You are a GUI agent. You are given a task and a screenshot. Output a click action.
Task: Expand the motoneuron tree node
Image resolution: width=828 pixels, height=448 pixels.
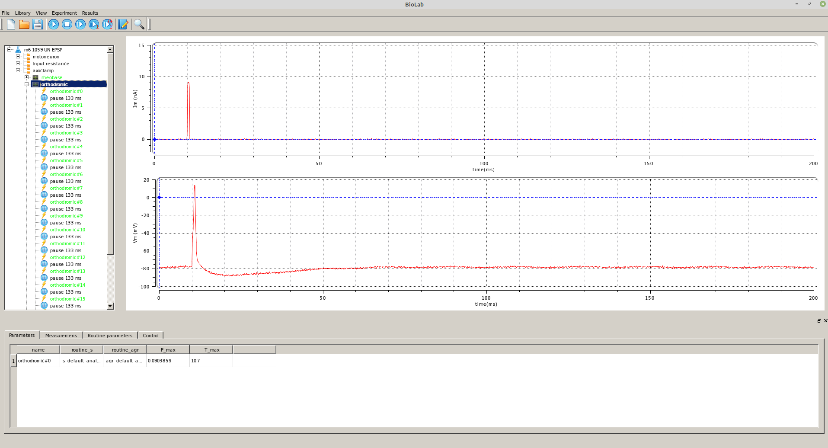pos(18,57)
